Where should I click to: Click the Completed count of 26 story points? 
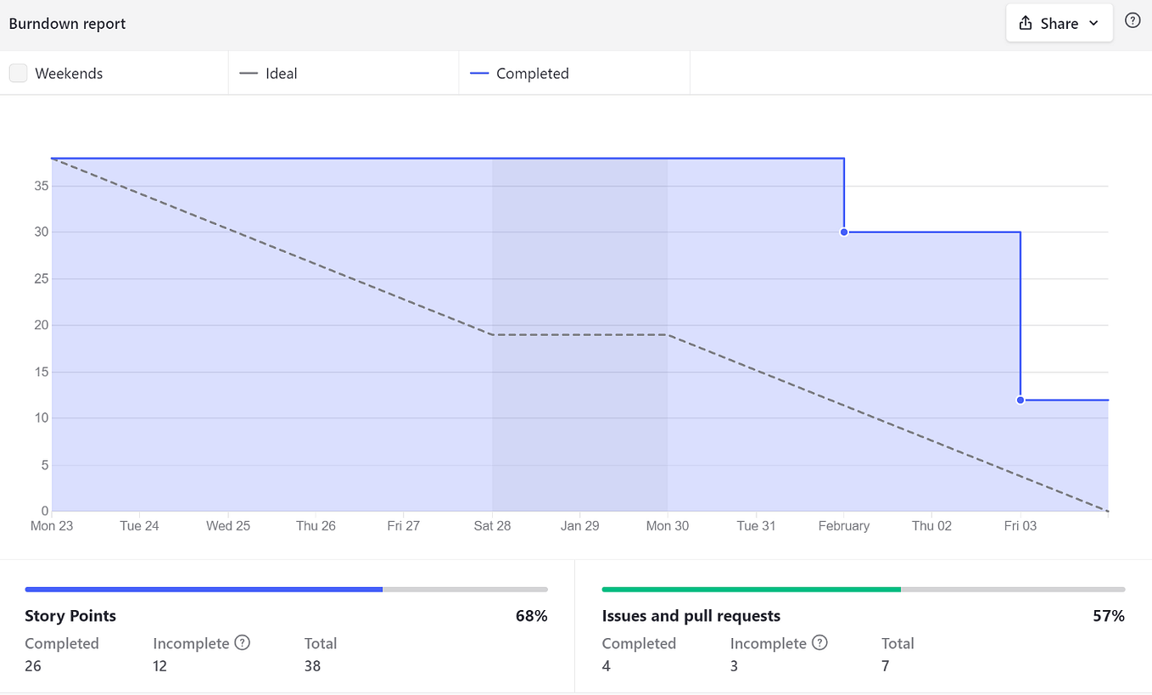pyautogui.click(x=32, y=666)
